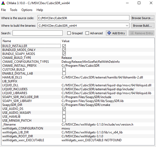The image size is (156, 147).
Task: Tick the Advanced checkbox
Action: [x=87, y=33]
